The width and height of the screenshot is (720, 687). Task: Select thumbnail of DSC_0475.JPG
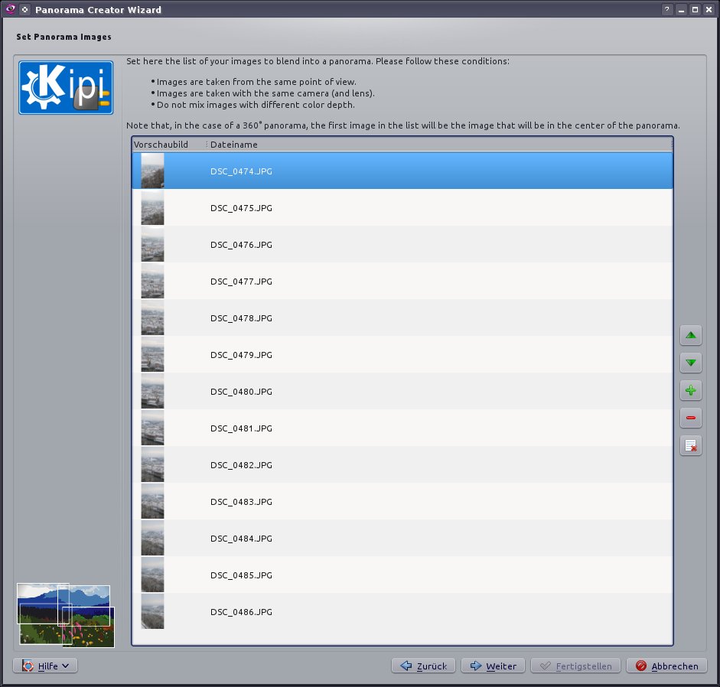[x=152, y=207]
